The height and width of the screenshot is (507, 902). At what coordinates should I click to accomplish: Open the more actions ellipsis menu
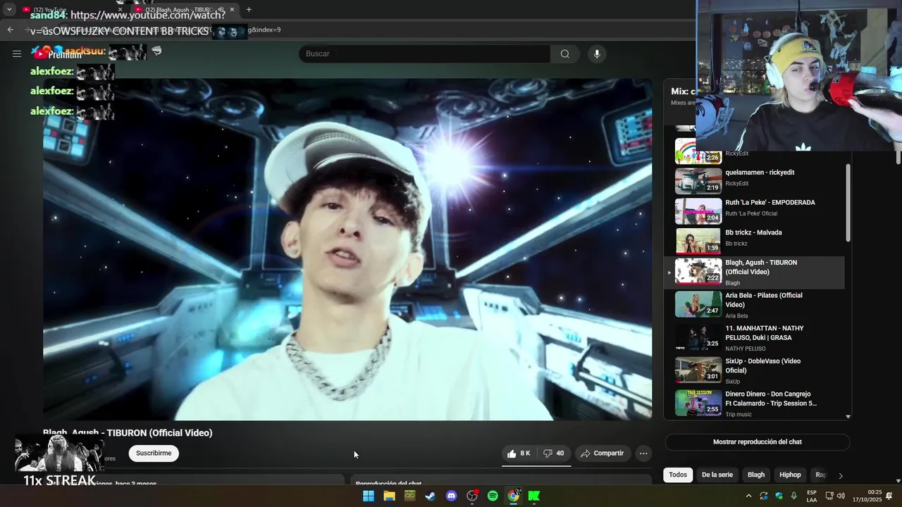click(643, 453)
